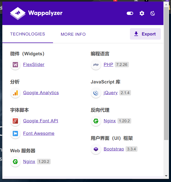The height and width of the screenshot is (182, 171).
Task: Open Nginx link under 反向代理
Action: coord(110,121)
